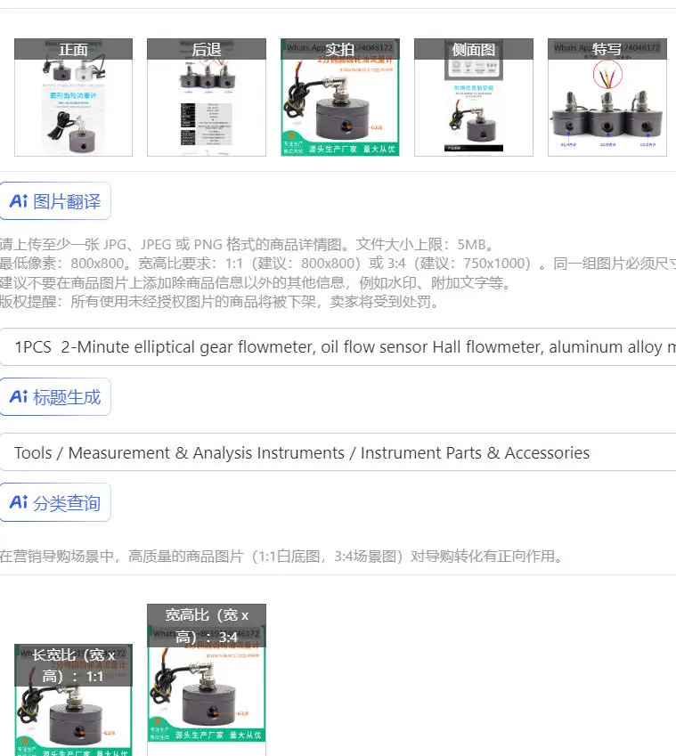Screen dimensions: 676x756
Task: Click the 长宽比 1:1 caption overlay
Action: [73, 665]
